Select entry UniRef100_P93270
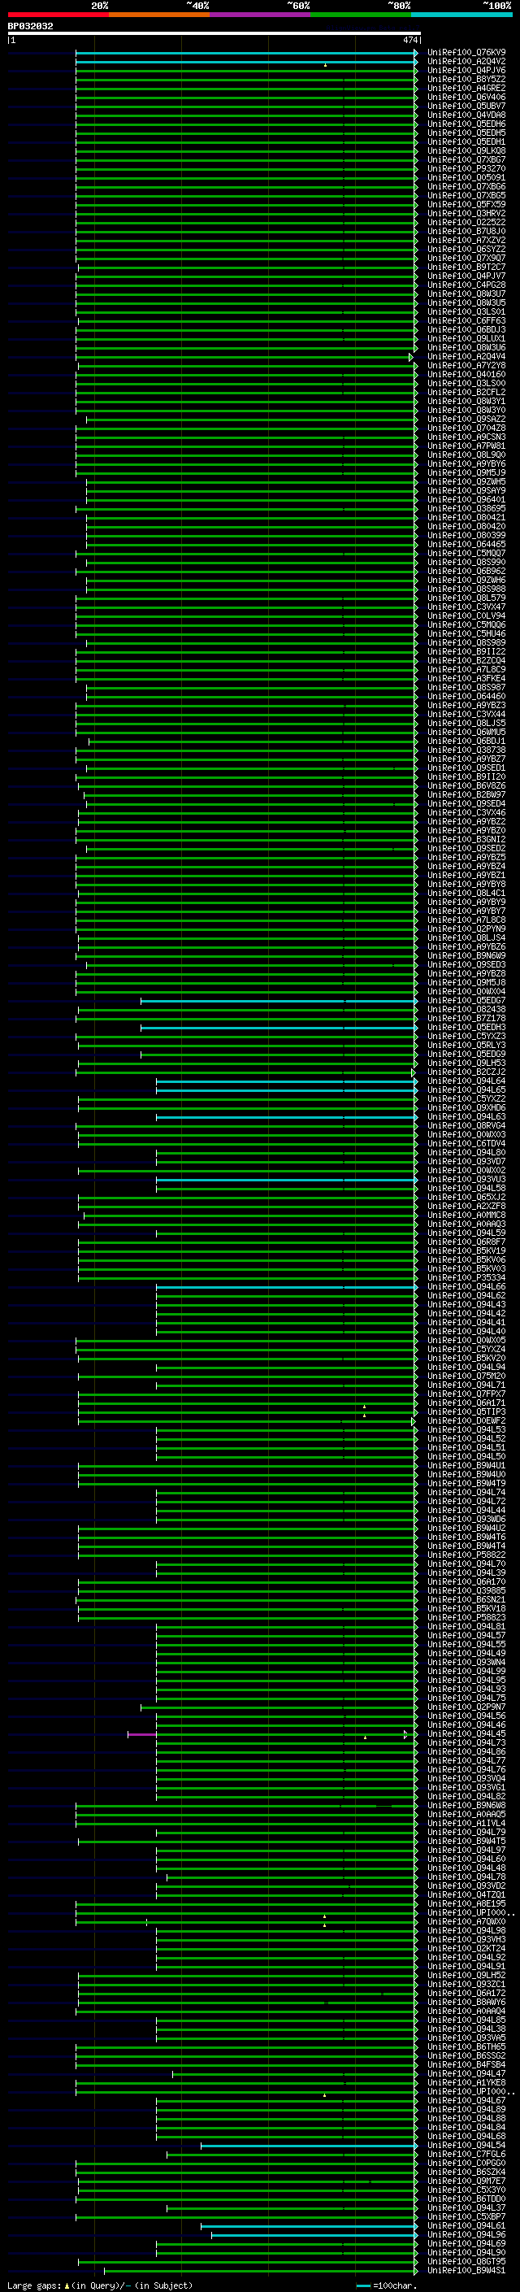The height and width of the screenshot is (2292, 520). point(466,169)
